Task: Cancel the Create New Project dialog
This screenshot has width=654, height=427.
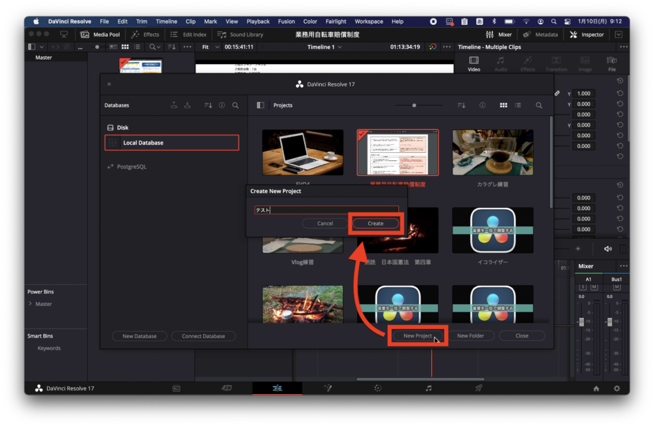Action: (x=325, y=224)
